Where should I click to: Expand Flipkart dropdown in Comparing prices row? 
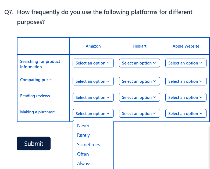(x=139, y=81)
